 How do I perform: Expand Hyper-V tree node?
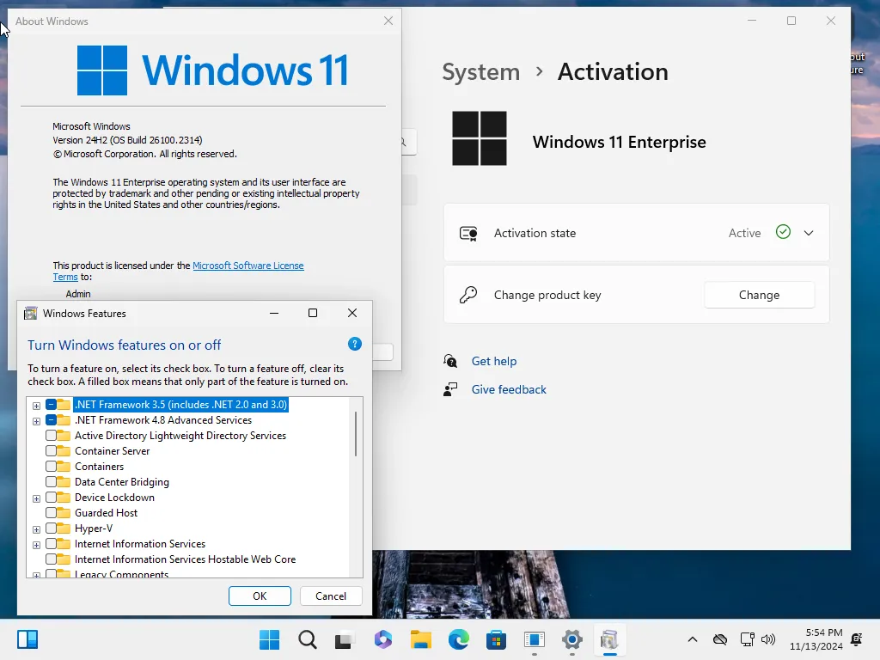[x=36, y=529]
